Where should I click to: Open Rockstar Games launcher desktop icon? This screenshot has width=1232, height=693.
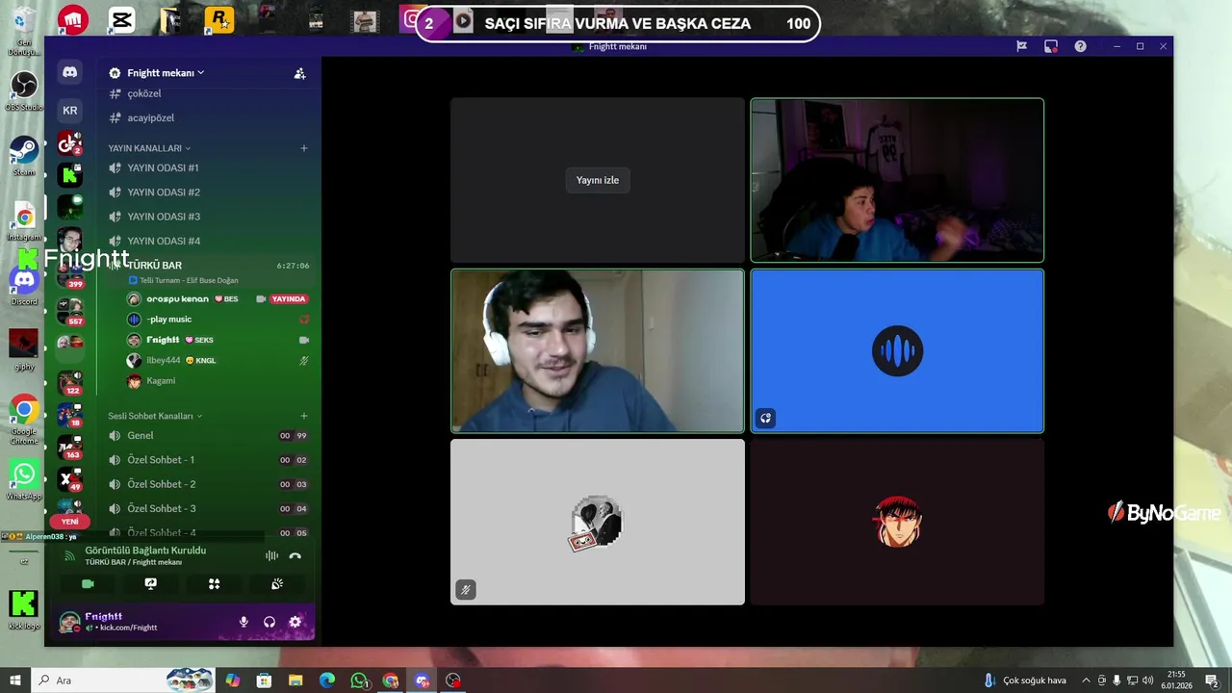(x=219, y=19)
